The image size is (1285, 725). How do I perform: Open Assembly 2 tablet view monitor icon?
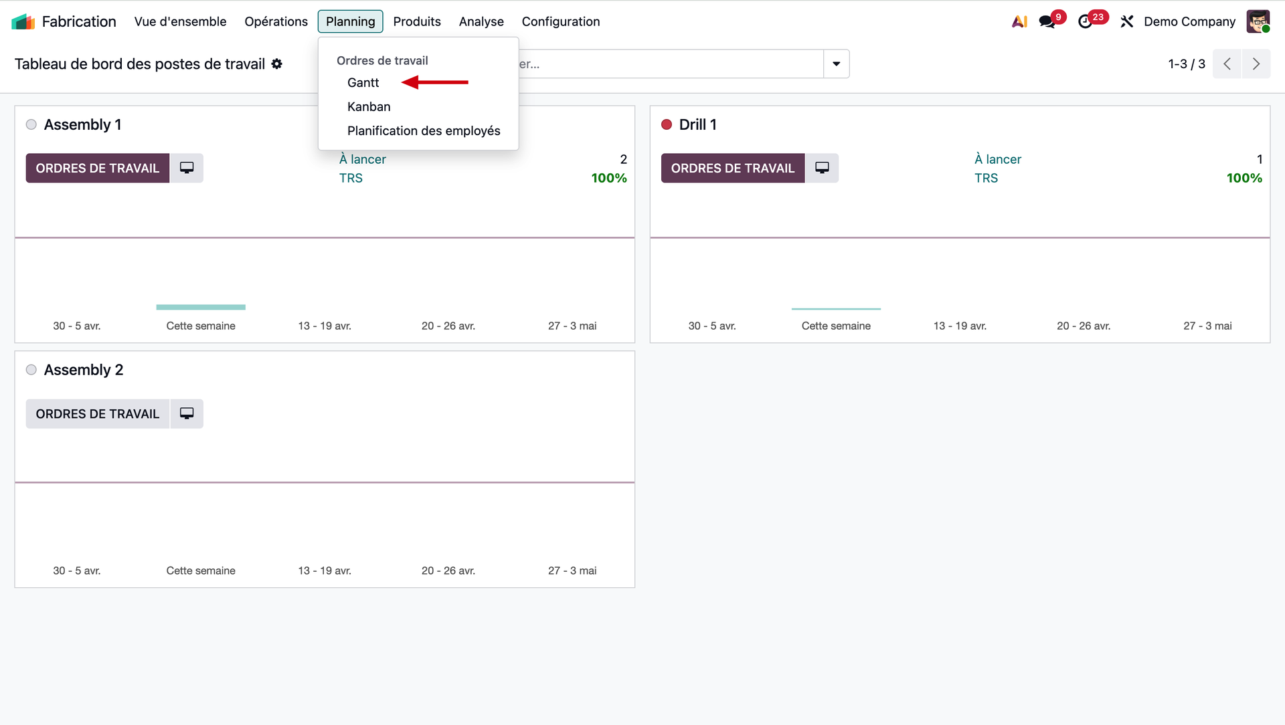pyautogui.click(x=187, y=413)
